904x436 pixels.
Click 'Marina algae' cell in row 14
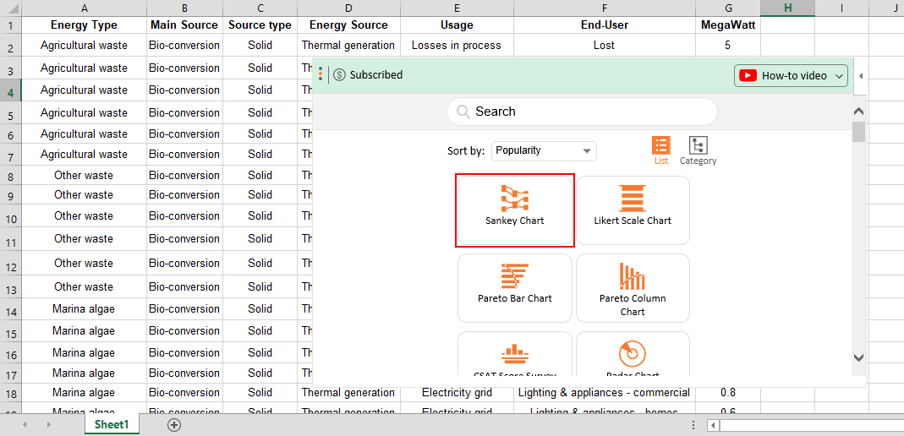pyautogui.click(x=85, y=308)
